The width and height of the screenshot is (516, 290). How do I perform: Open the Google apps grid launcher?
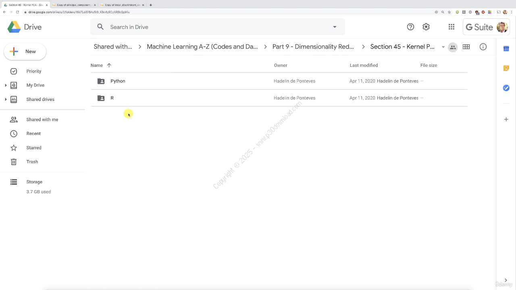coord(451,27)
